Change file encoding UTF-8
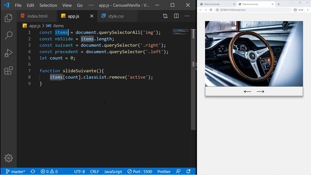This screenshot has height=175, width=311. (x=79, y=172)
